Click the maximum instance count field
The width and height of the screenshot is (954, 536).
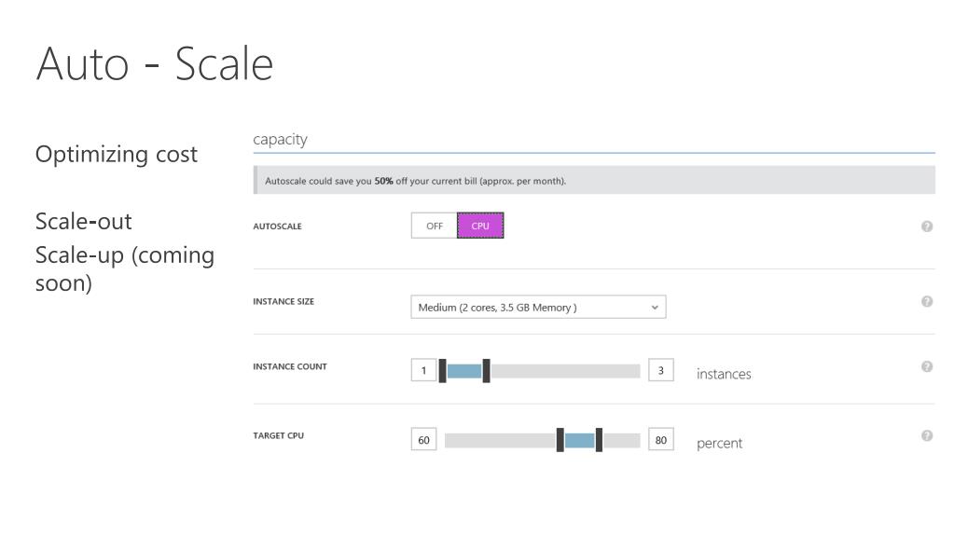[661, 371]
